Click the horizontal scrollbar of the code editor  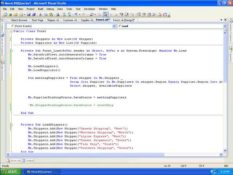(109, 155)
